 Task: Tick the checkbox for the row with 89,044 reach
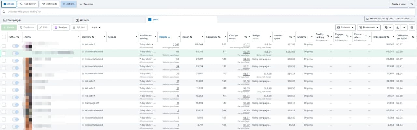4,46
